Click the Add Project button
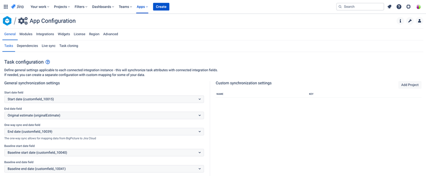Image resolution: width=426 pixels, height=176 pixels. [x=410, y=85]
